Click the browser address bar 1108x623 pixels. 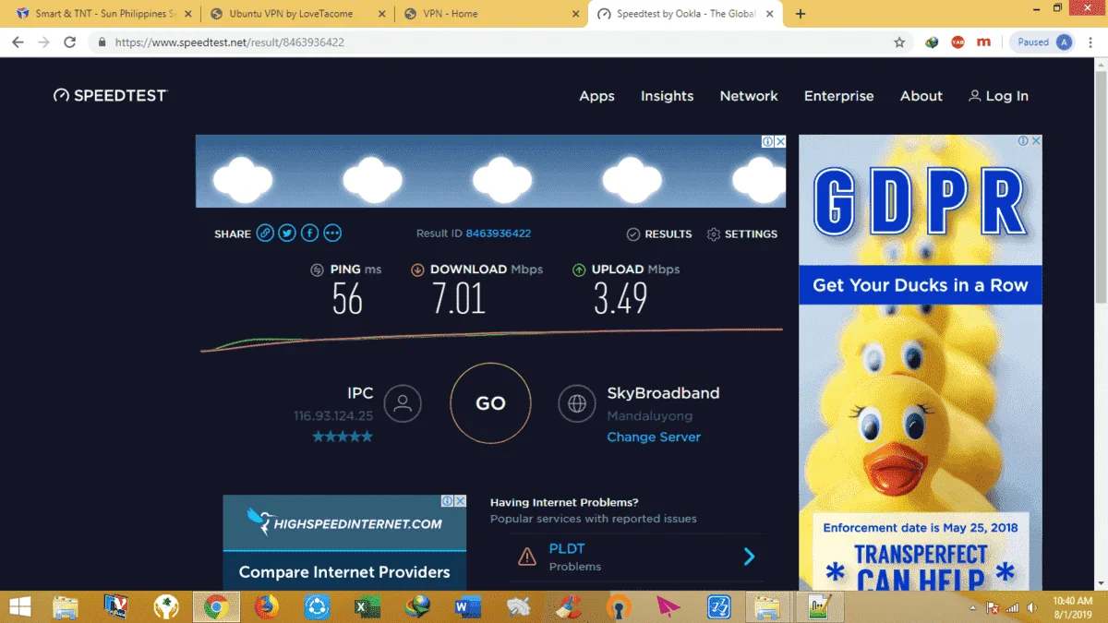[499, 42]
